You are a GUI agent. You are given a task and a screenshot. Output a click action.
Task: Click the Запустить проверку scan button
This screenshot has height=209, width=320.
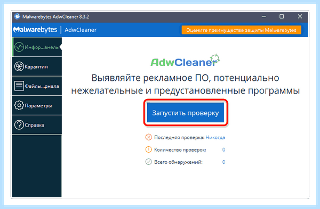pyautogui.click(x=185, y=113)
